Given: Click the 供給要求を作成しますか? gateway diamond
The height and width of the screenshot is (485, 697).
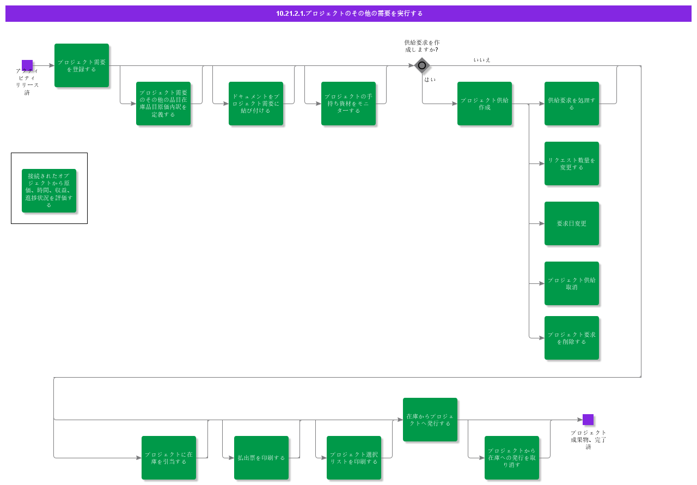Looking at the screenshot, I should tap(422, 65).
